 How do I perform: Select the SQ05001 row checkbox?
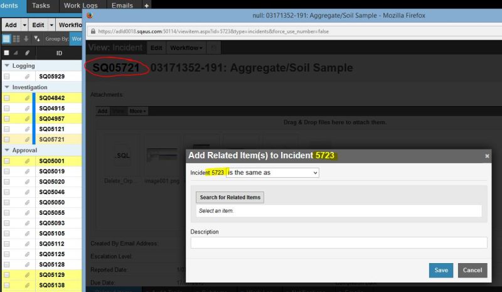(x=7, y=161)
